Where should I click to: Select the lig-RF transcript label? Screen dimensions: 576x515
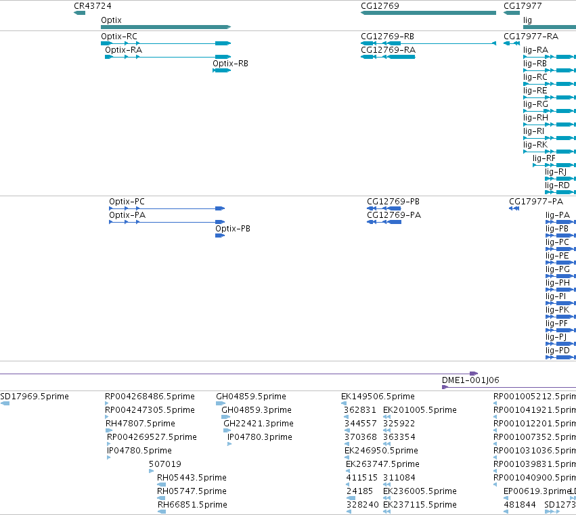[544, 158]
